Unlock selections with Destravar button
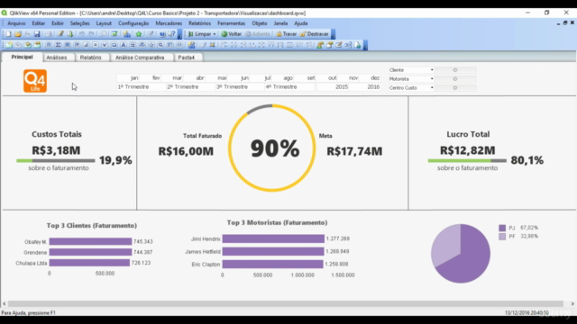The image size is (577, 324). coord(314,34)
